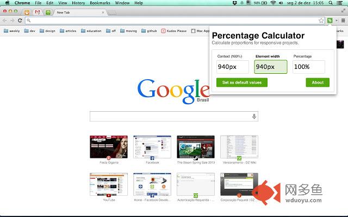The height and width of the screenshot is (217, 348).
Task: Select the Percentage input field
Action: tap(309, 67)
